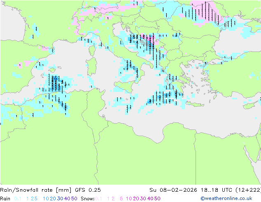Click the 'Rain/Snowfall rate [mm] GFS 0.25' title
This screenshot has width=261, height=202.
point(50,190)
